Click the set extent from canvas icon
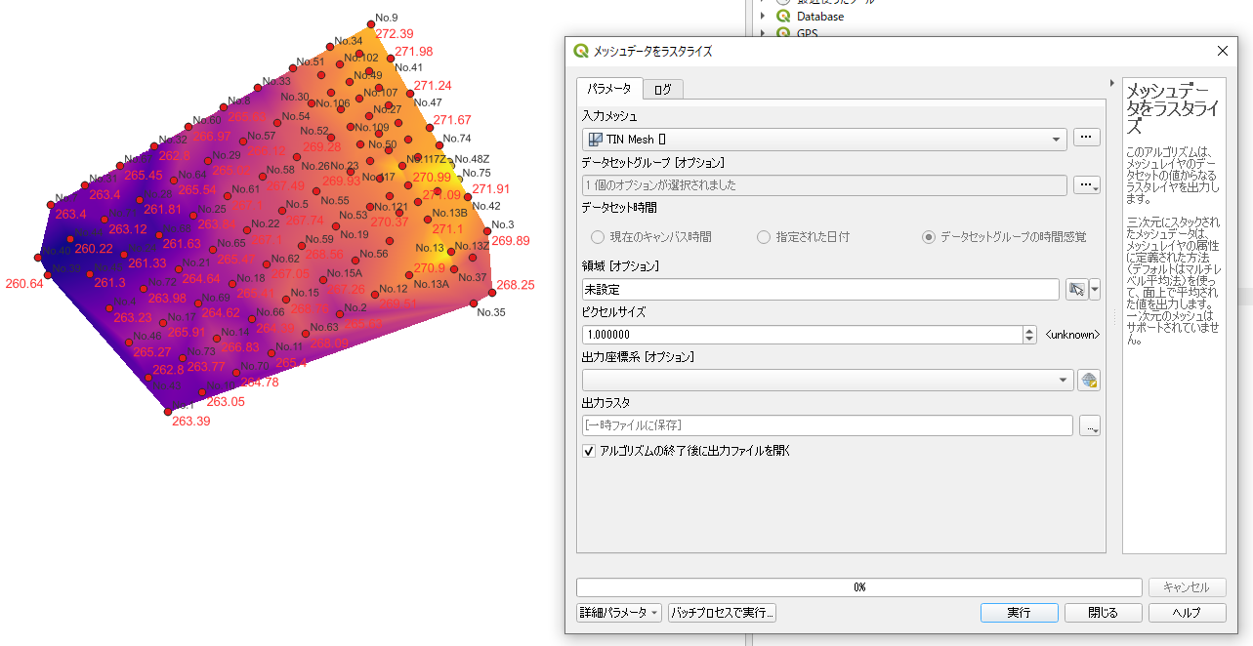The image size is (1253, 646). tap(1076, 289)
